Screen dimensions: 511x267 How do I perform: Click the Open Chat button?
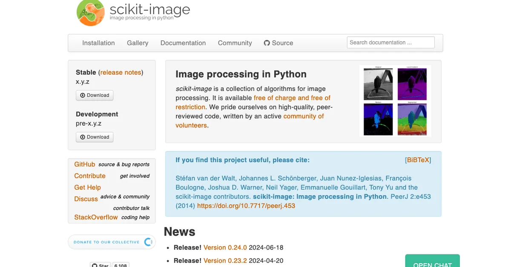[433, 261]
